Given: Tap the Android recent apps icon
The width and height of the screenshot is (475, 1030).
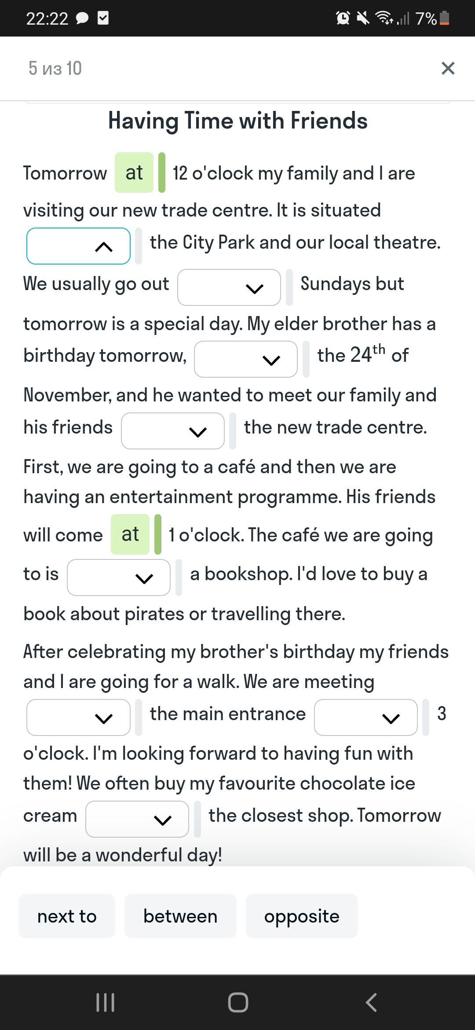Looking at the screenshot, I should pos(106,1003).
